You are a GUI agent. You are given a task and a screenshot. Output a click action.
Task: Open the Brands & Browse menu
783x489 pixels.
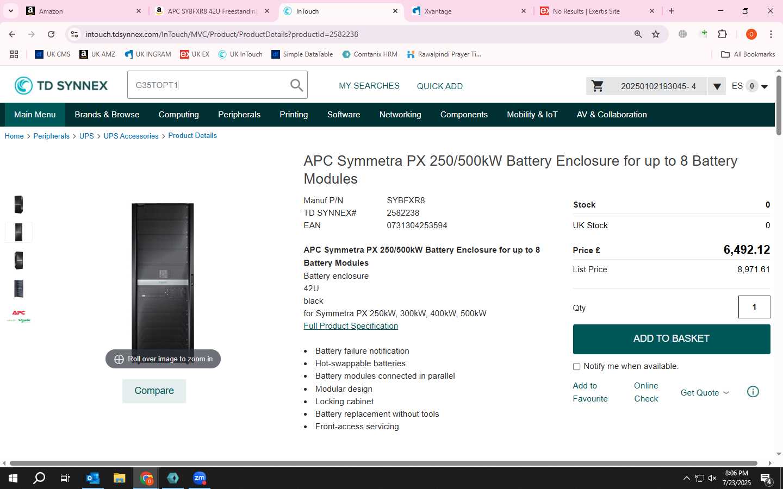(x=107, y=115)
